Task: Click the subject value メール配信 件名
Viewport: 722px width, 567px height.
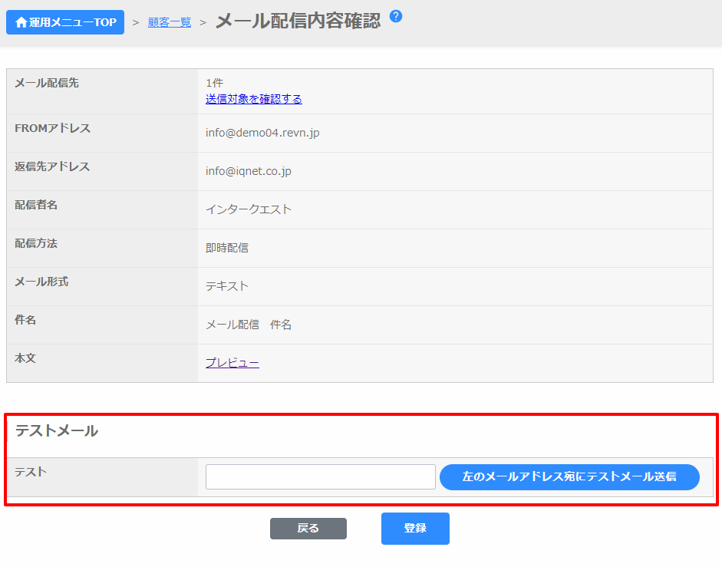Action: [x=248, y=325]
